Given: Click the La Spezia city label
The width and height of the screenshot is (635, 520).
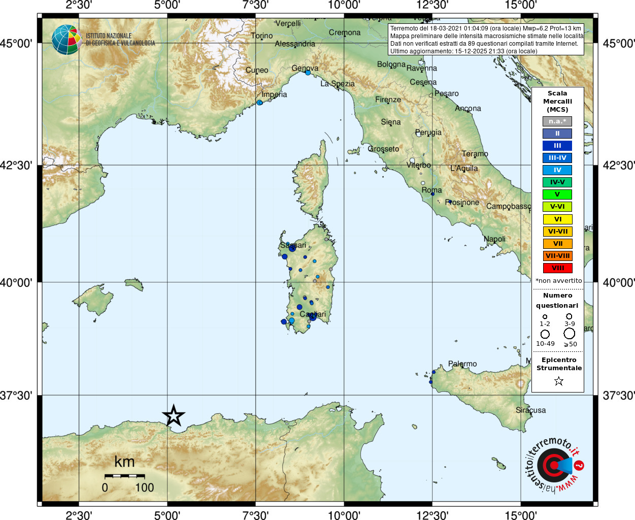Looking at the screenshot, I should coord(338,84).
